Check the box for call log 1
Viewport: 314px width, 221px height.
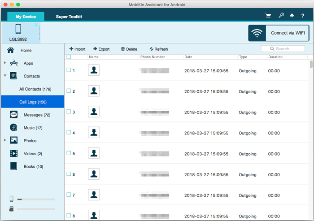coord(69,70)
